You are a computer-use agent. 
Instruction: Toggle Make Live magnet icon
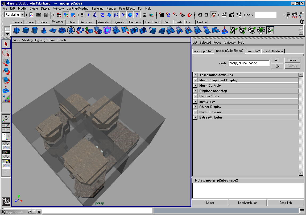[189, 15]
